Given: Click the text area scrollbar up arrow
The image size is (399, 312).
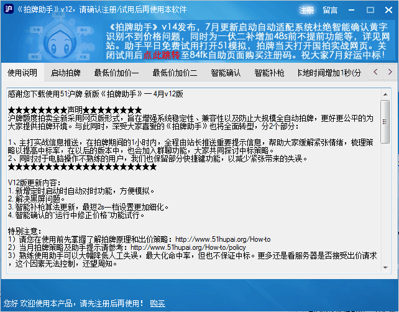Looking at the screenshot, I should [385, 93].
